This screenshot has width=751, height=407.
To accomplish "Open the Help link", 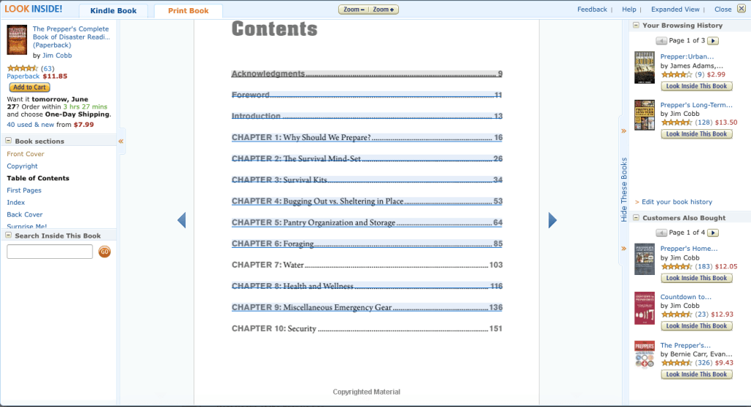I will point(629,9).
